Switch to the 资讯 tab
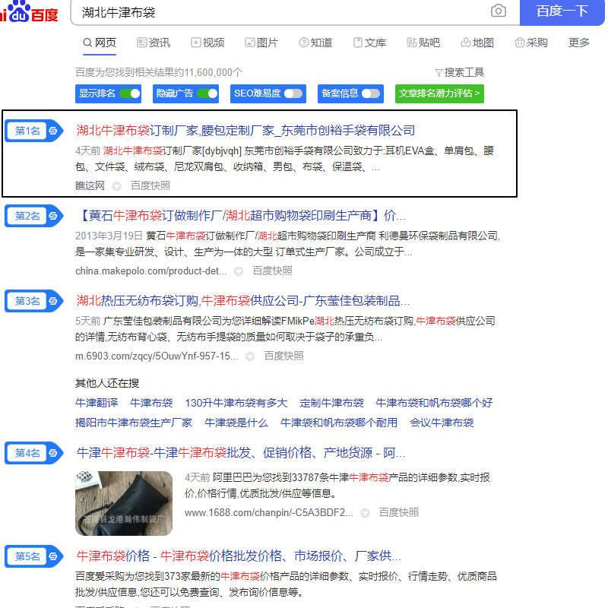This screenshot has height=608, width=608. [x=154, y=43]
